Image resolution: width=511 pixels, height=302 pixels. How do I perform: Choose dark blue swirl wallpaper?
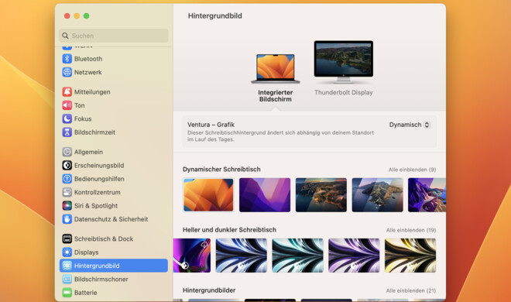pos(241,256)
